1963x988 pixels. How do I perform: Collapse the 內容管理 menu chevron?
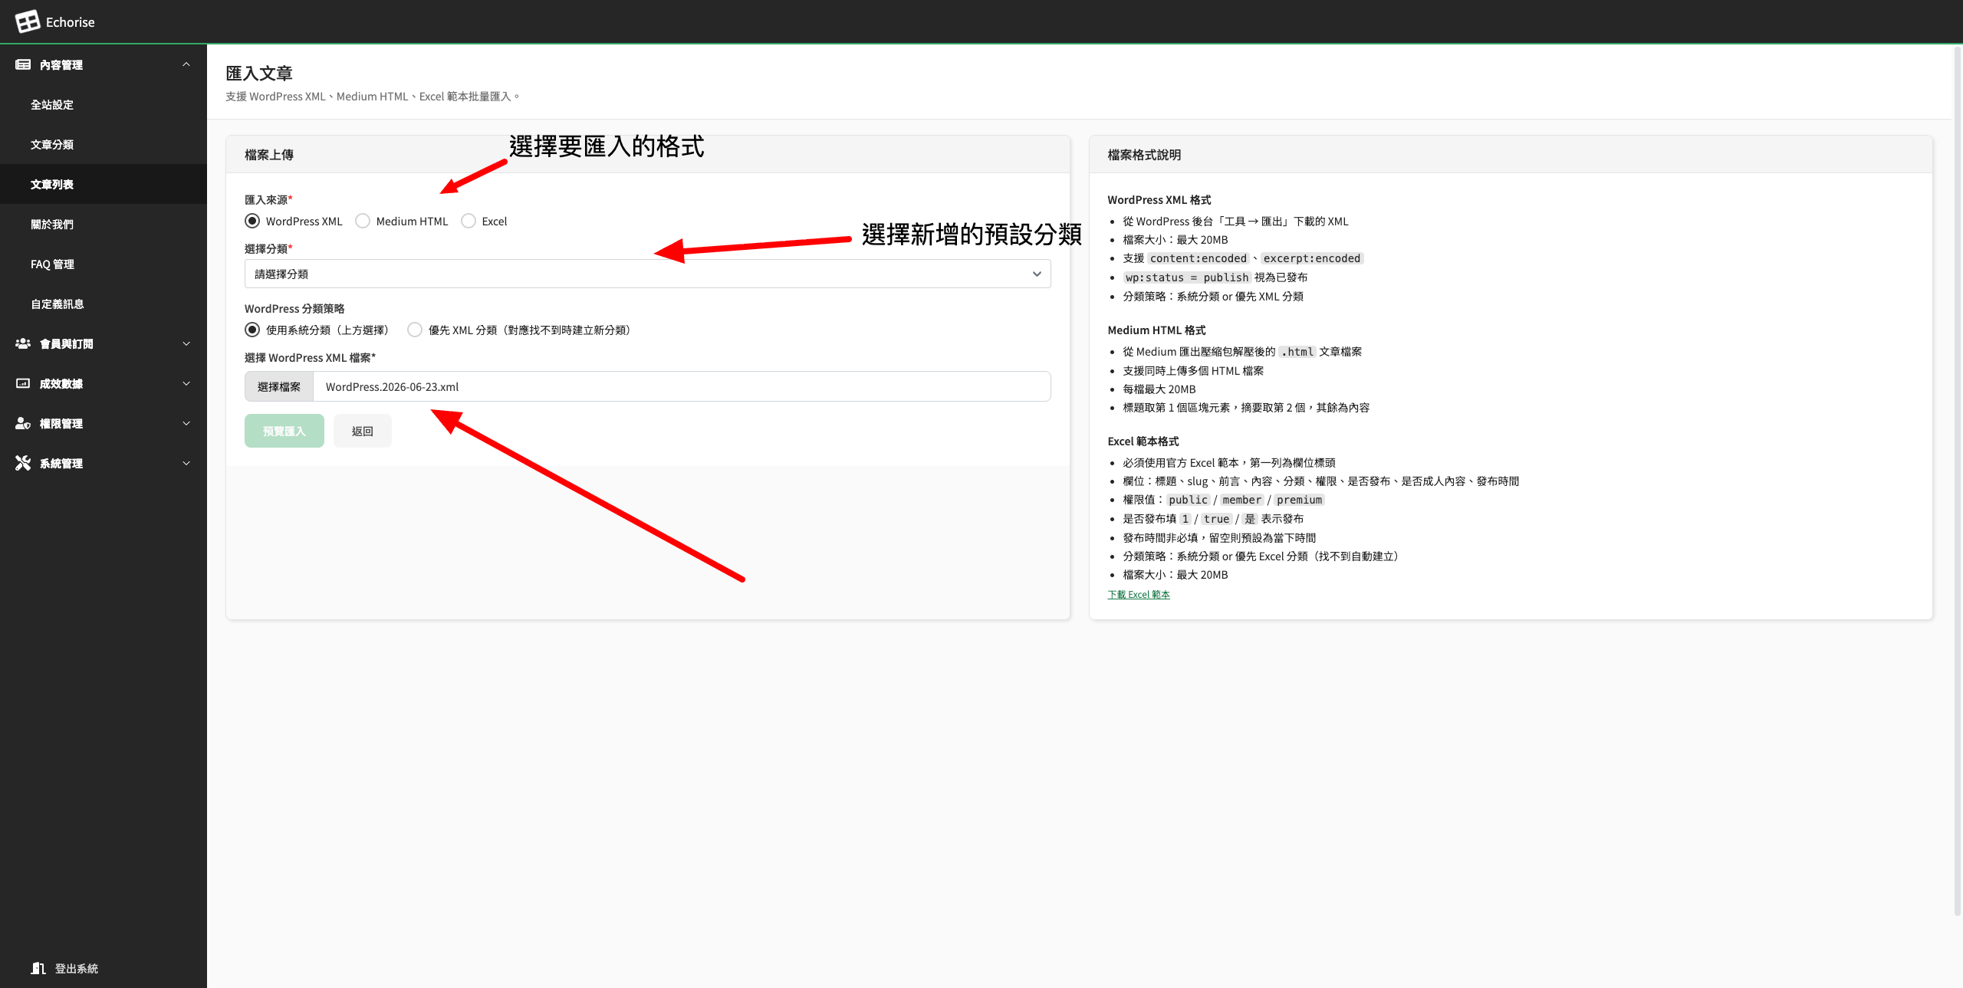pos(186,64)
